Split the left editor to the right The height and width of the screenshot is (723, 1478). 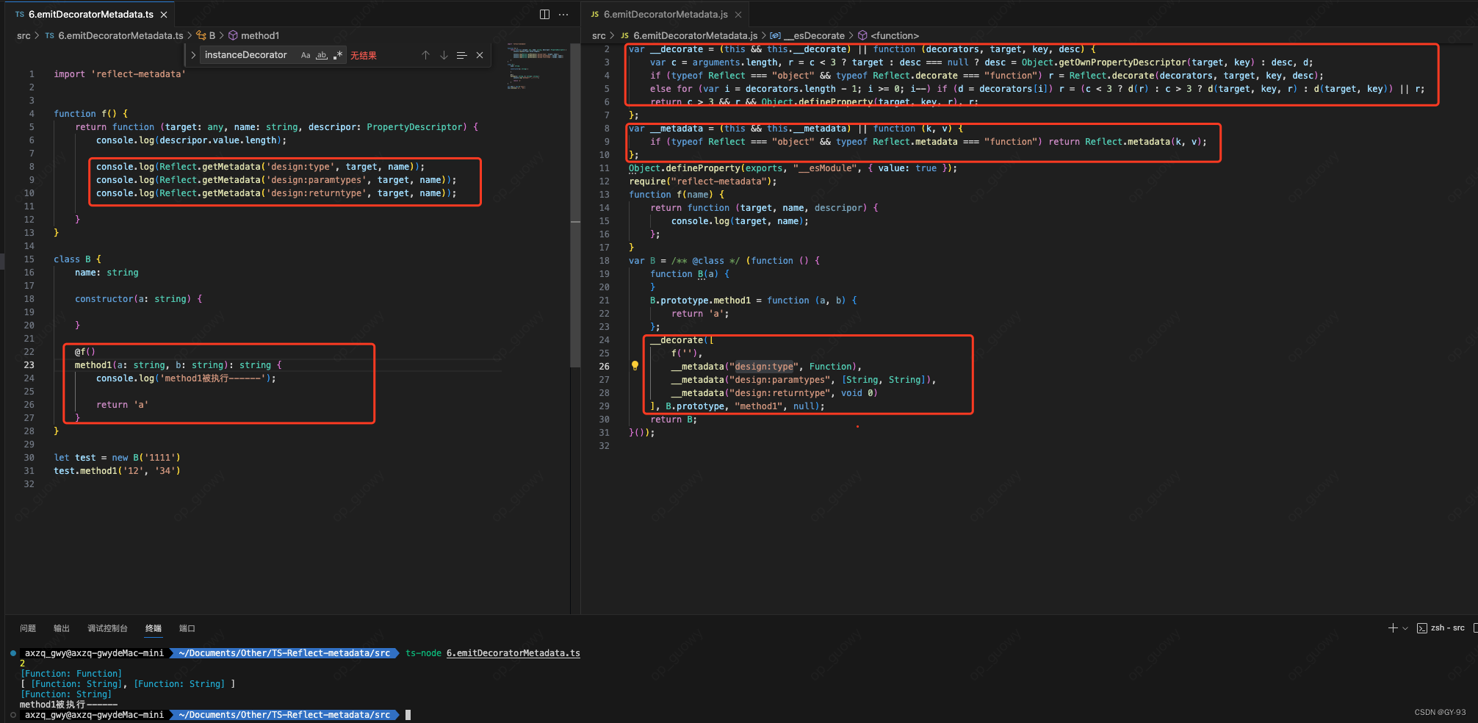coord(544,14)
